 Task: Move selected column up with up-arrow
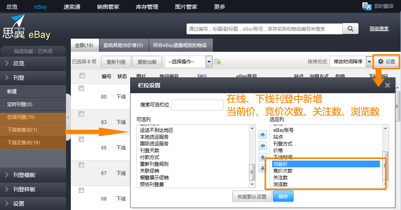(x=263, y=157)
